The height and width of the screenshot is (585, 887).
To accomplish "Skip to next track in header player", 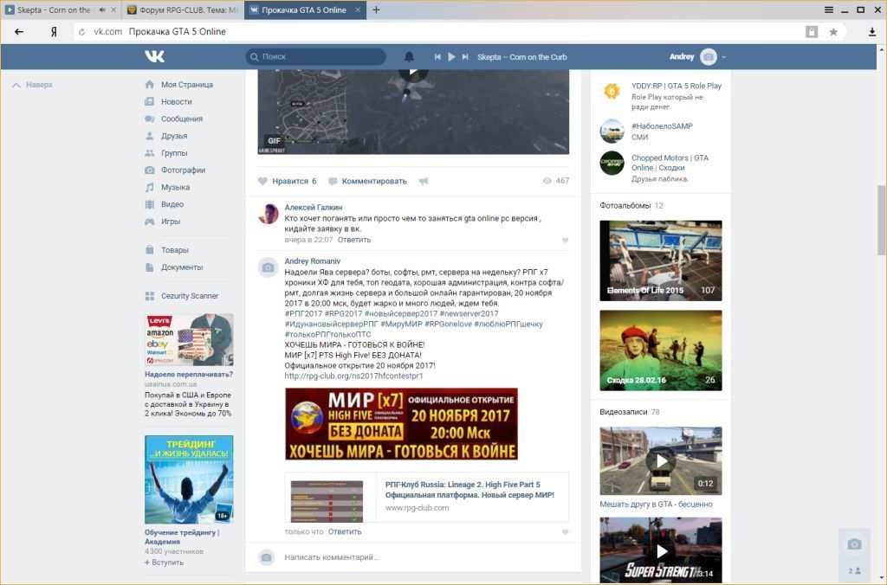I will coord(465,57).
